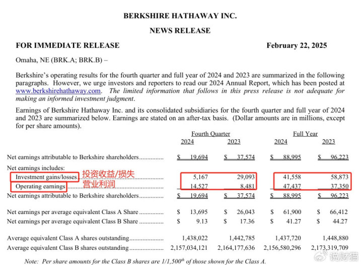The height and width of the screenshot is (265, 362).
Task: Click Class A shares outstanding 1,437,720
Action: [x=288, y=238]
